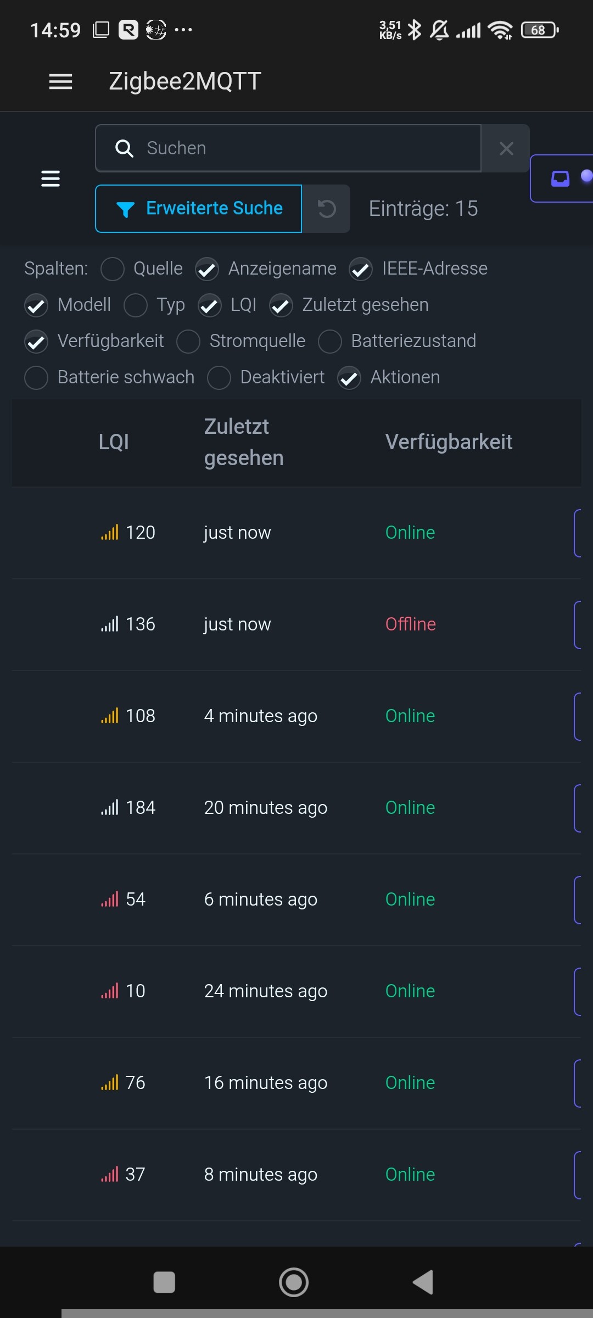Sort by Verfügbarkeit column header

coord(449,442)
